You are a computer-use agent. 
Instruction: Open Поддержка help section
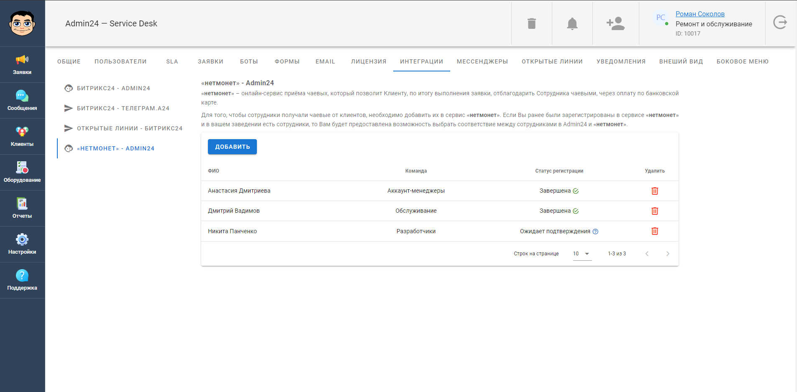22,280
